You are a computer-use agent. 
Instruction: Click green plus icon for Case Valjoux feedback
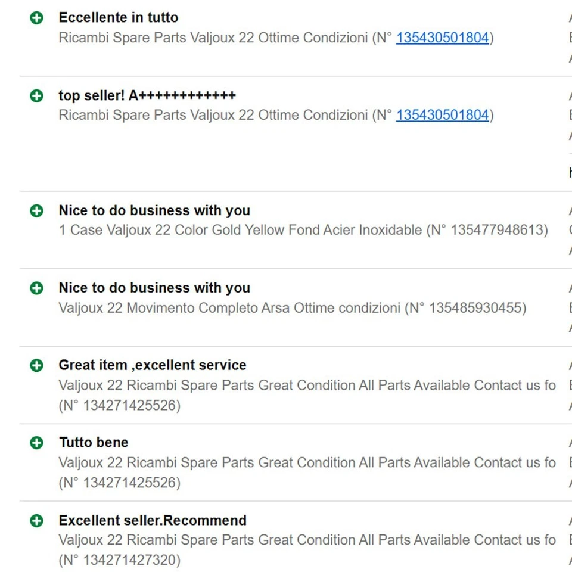click(x=37, y=210)
